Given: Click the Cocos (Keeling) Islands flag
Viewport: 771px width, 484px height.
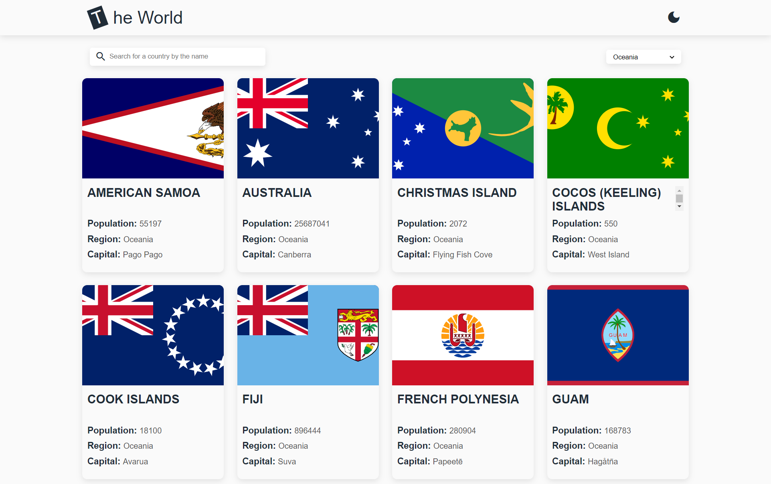Looking at the screenshot, I should click(617, 128).
